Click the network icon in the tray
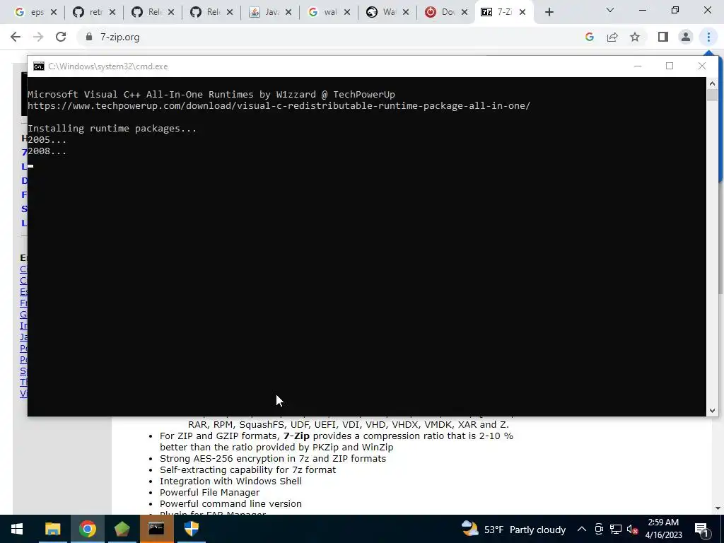This screenshot has width=724, height=543. click(x=616, y=529)
